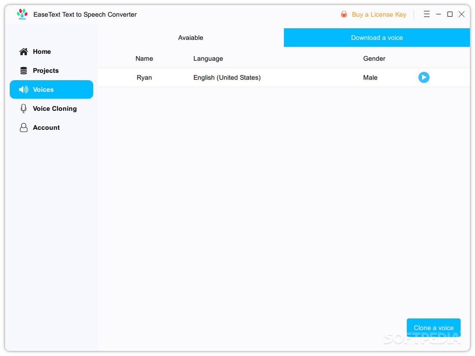Screen dimensions: 475x356
Task: Play the Ryan voice preview
Action: 424,77
